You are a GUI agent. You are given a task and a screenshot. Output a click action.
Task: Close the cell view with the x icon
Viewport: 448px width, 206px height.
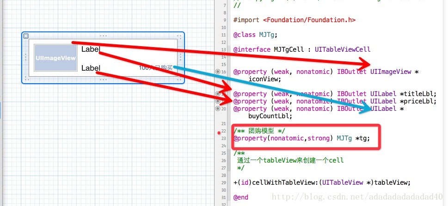[x=26, y=36]
